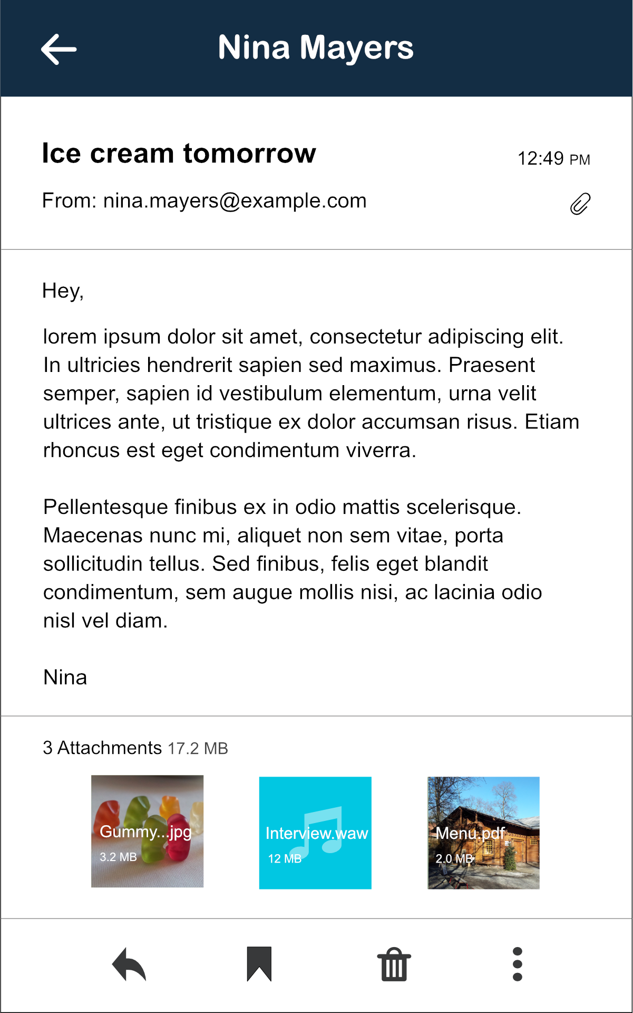Image resolution: width=633 pixels, height=1013 pixels.
Task: Open the Menu.pdf attachment
Action: click(483, 833)
